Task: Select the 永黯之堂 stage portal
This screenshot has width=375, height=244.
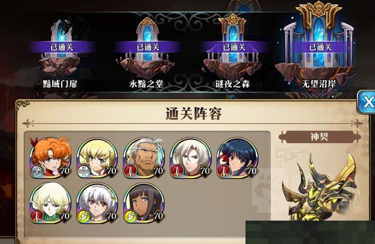Action: point(147,53)
